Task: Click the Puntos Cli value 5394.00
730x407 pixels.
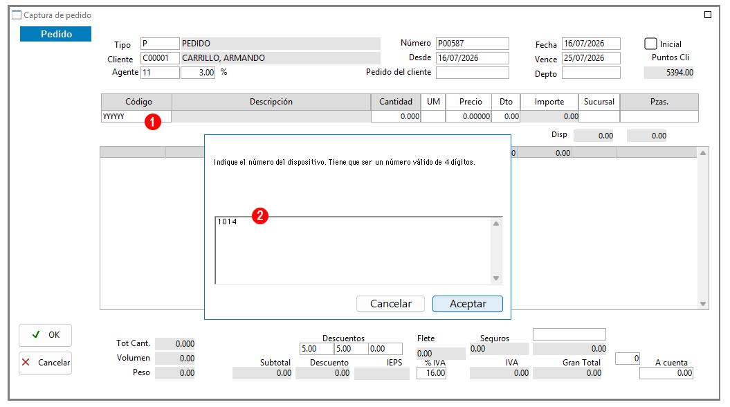Action: pyautogui.click(x=668, y=73)
